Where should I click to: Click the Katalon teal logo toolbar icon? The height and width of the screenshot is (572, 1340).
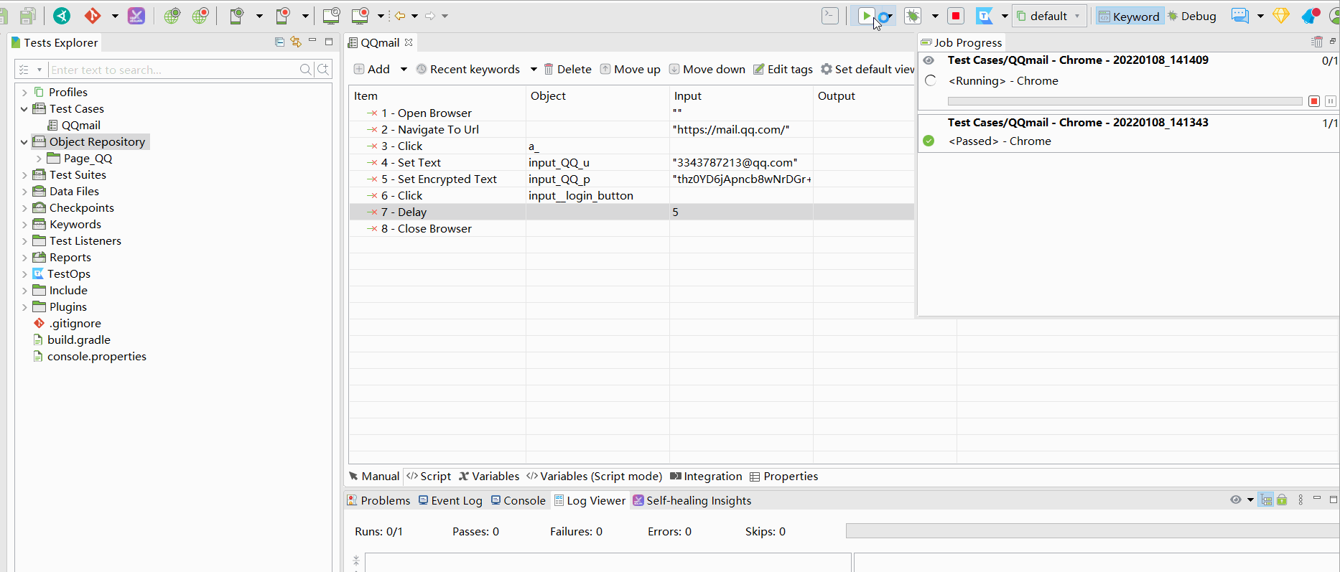coord(62,16)
